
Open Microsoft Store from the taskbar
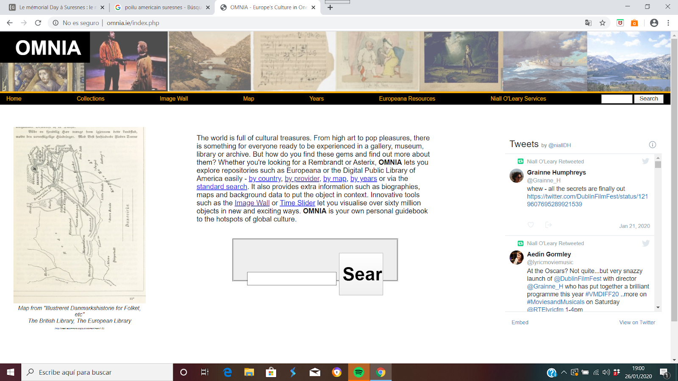tap(271, 372)
